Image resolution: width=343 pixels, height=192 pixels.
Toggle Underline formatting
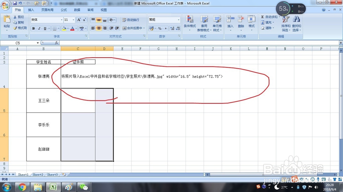point(45,28)
